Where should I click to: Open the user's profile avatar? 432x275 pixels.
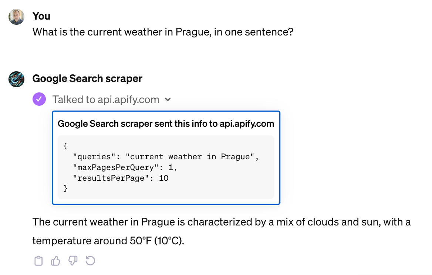click(17, 17)
